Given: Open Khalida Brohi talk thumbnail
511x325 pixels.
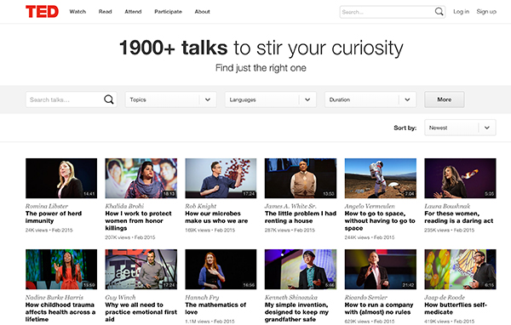Looking at the screenshot, I should 141,178.
